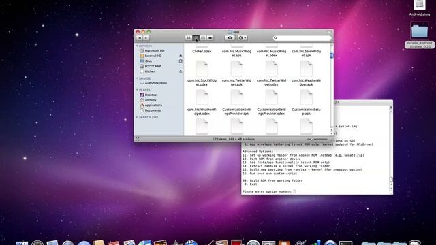Click Terminal line 14 Extract ramdisk + kernel
436x245 pixels.
[286, 166]
